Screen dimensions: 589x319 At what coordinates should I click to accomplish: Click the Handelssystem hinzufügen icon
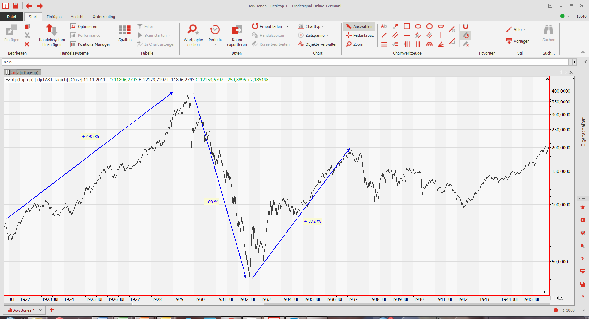click(x=52, y=30)
